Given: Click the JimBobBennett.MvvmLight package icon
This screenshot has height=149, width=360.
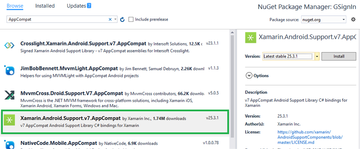Looking at the screenshot, I should [9, 71].
